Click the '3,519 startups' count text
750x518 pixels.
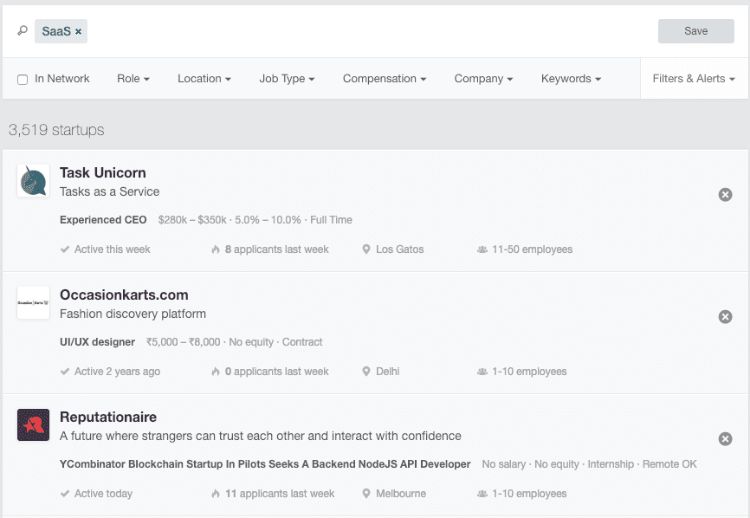coord(56,130)
